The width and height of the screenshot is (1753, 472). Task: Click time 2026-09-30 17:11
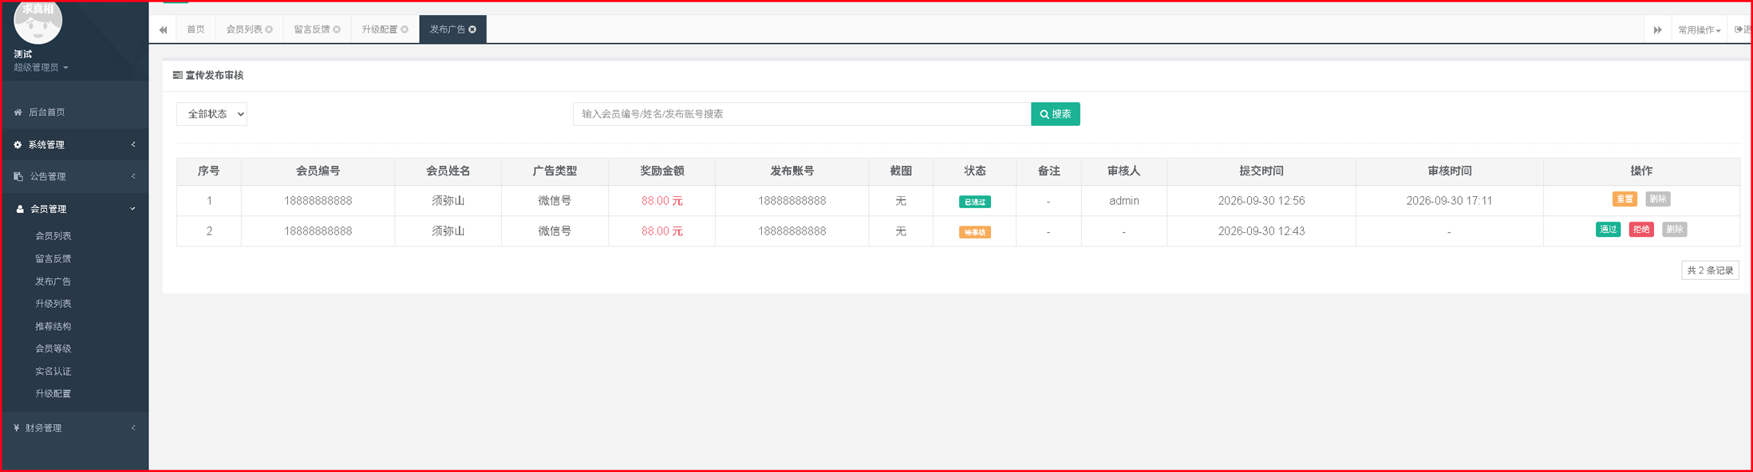pos(1449,201)
